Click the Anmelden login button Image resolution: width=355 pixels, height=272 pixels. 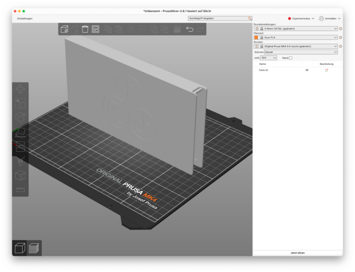pos(330,18)
